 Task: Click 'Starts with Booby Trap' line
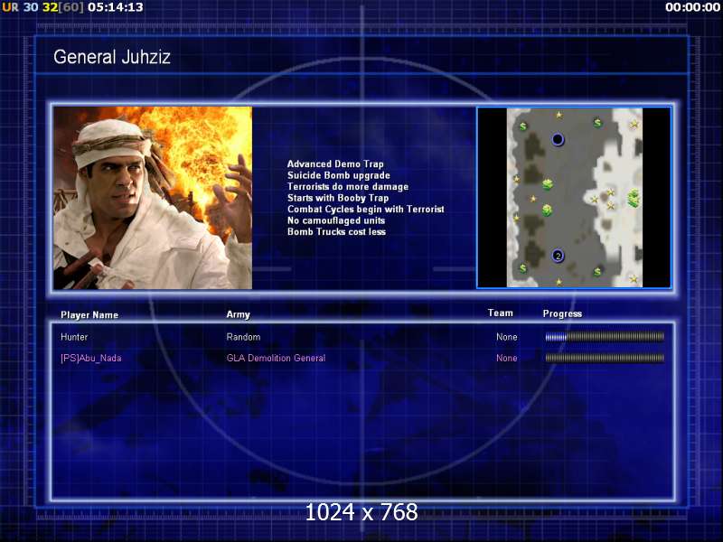(337, 198)
